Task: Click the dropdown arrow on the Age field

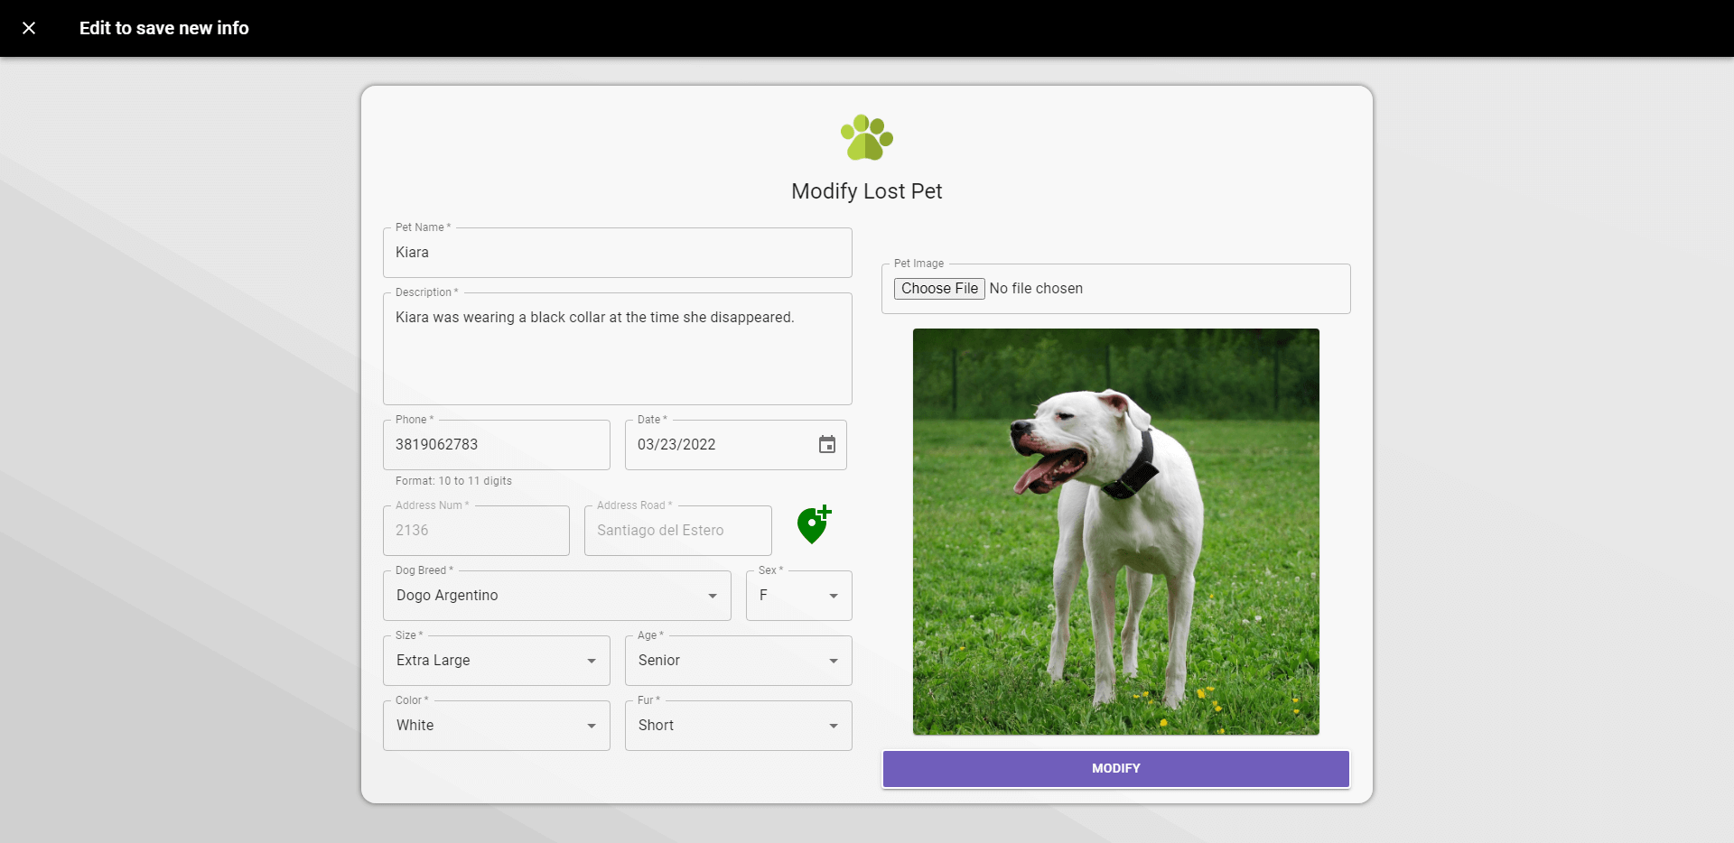Action: tap(833, 661)
